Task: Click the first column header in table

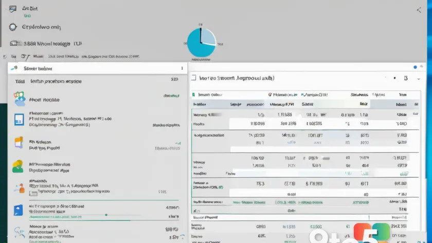Action: [x=200, y=104]
